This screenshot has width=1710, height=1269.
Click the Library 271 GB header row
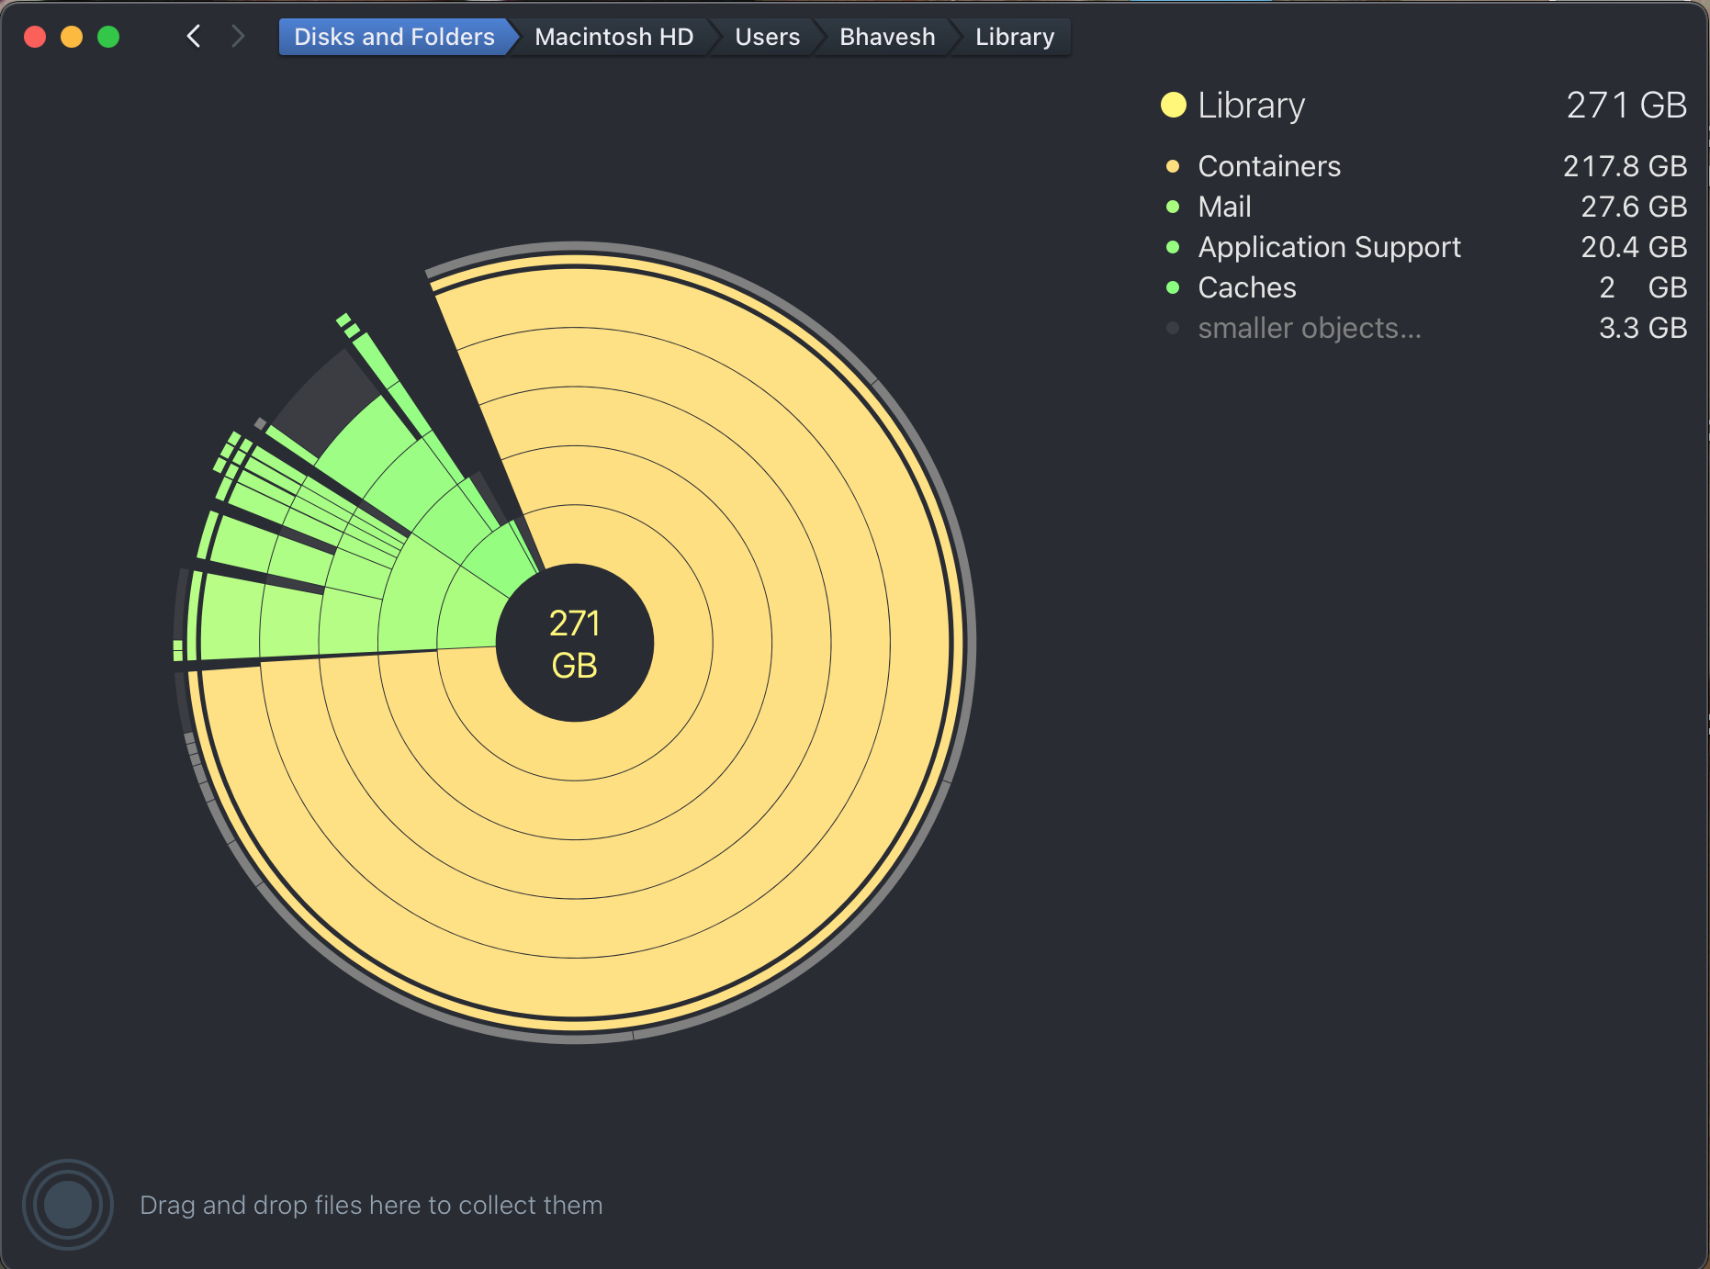(1424, 105)
